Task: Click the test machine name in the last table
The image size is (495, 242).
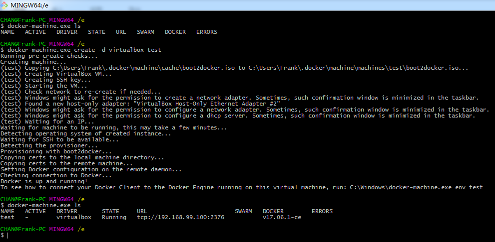Action: click(x=7, y=218)
